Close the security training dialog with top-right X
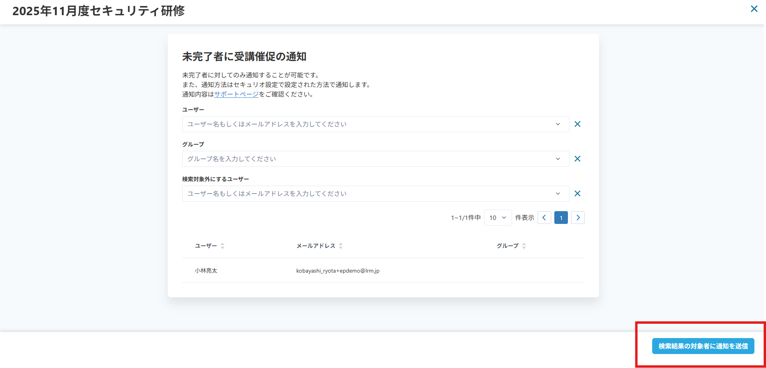 coord(754,9)
